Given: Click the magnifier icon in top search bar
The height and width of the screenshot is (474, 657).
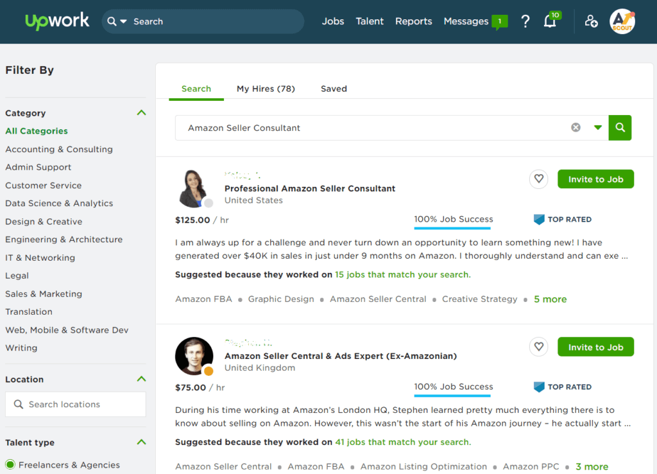Looking at the screenshot, I should point(112,21).
